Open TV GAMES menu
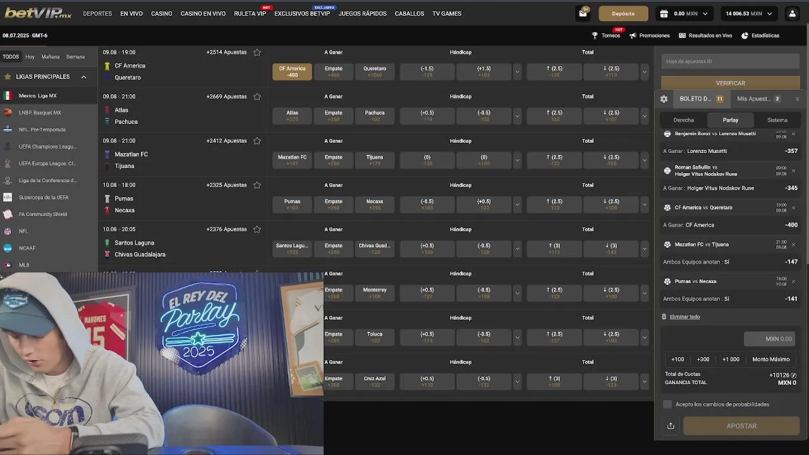The height and width of the screenshot is (455, 809). [x=447, y=13]
